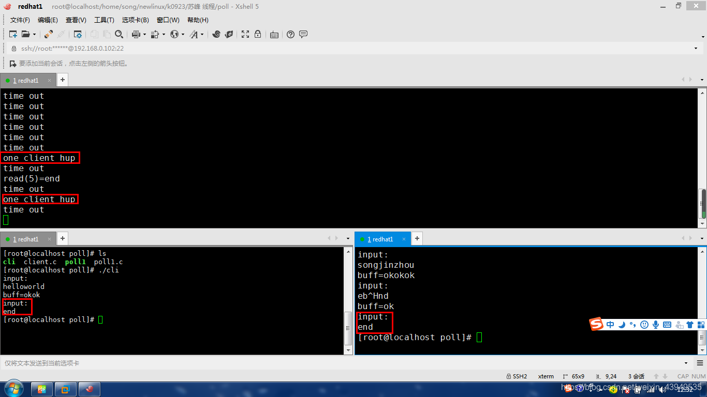The width and height of the screenshot is (707, 397).
Task: Open the top pane tab list dropdown
Action: point(702,80)
